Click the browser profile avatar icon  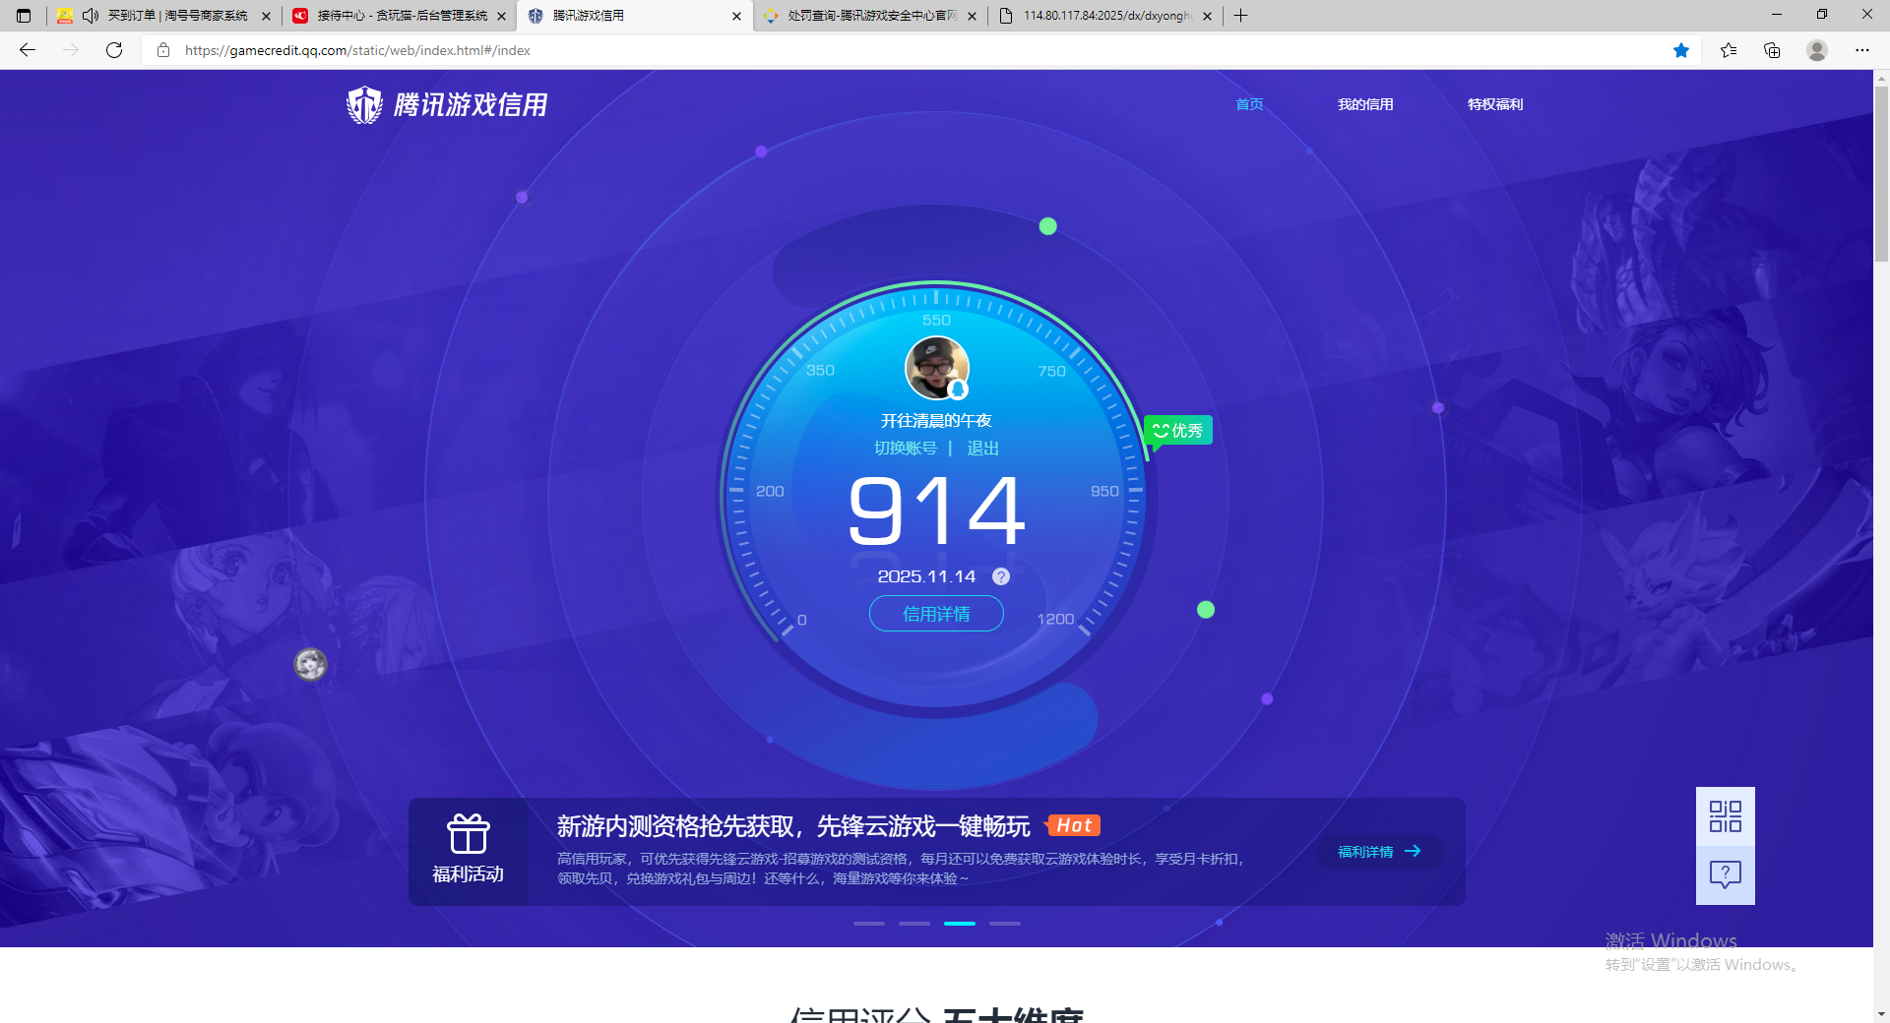pos(1816,50)
